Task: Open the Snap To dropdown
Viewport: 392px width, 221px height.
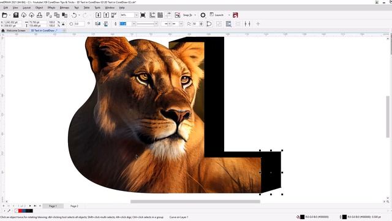Action: [195, 15]
